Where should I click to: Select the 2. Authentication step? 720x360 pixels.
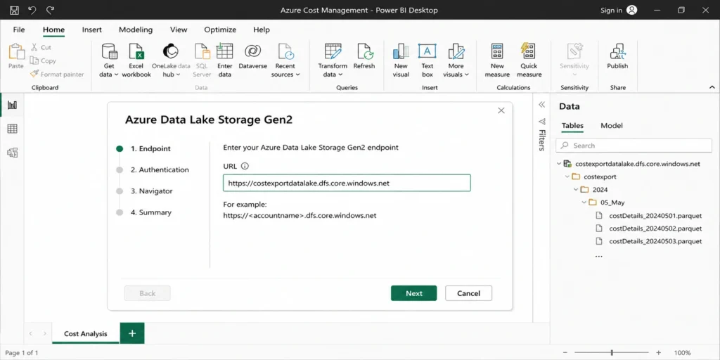click(160, 169)
